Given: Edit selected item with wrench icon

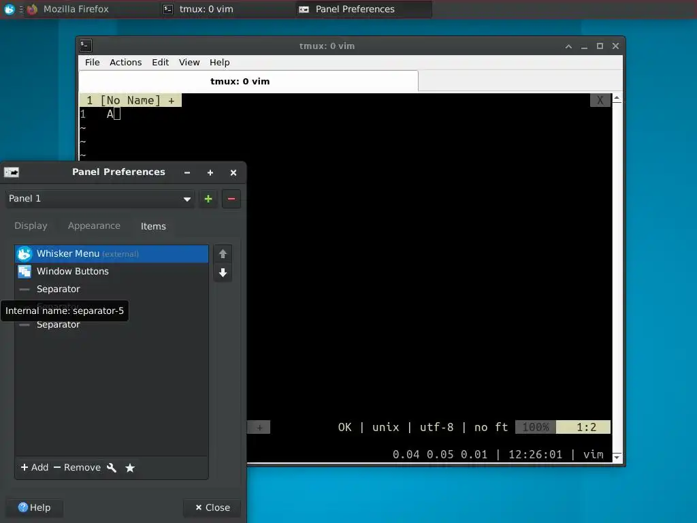Looking at the screenshot, I should [112, 467].
